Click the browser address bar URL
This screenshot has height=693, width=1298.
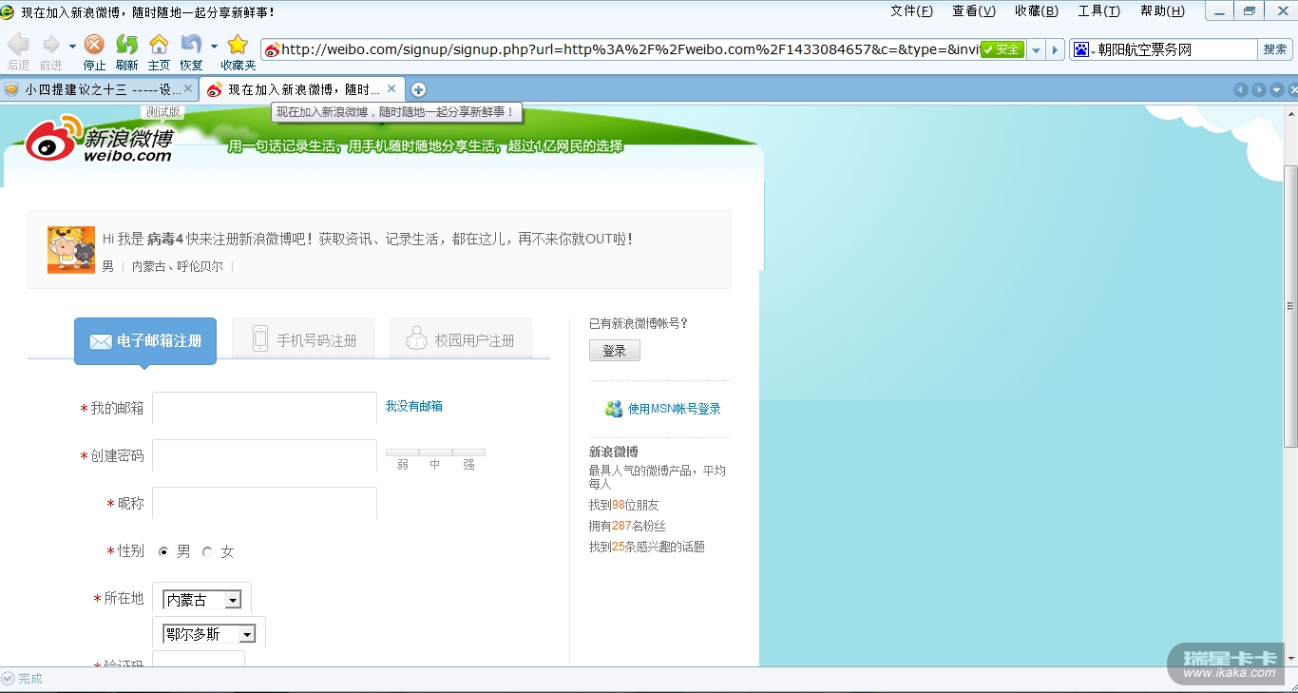click(x=630, y=49)
